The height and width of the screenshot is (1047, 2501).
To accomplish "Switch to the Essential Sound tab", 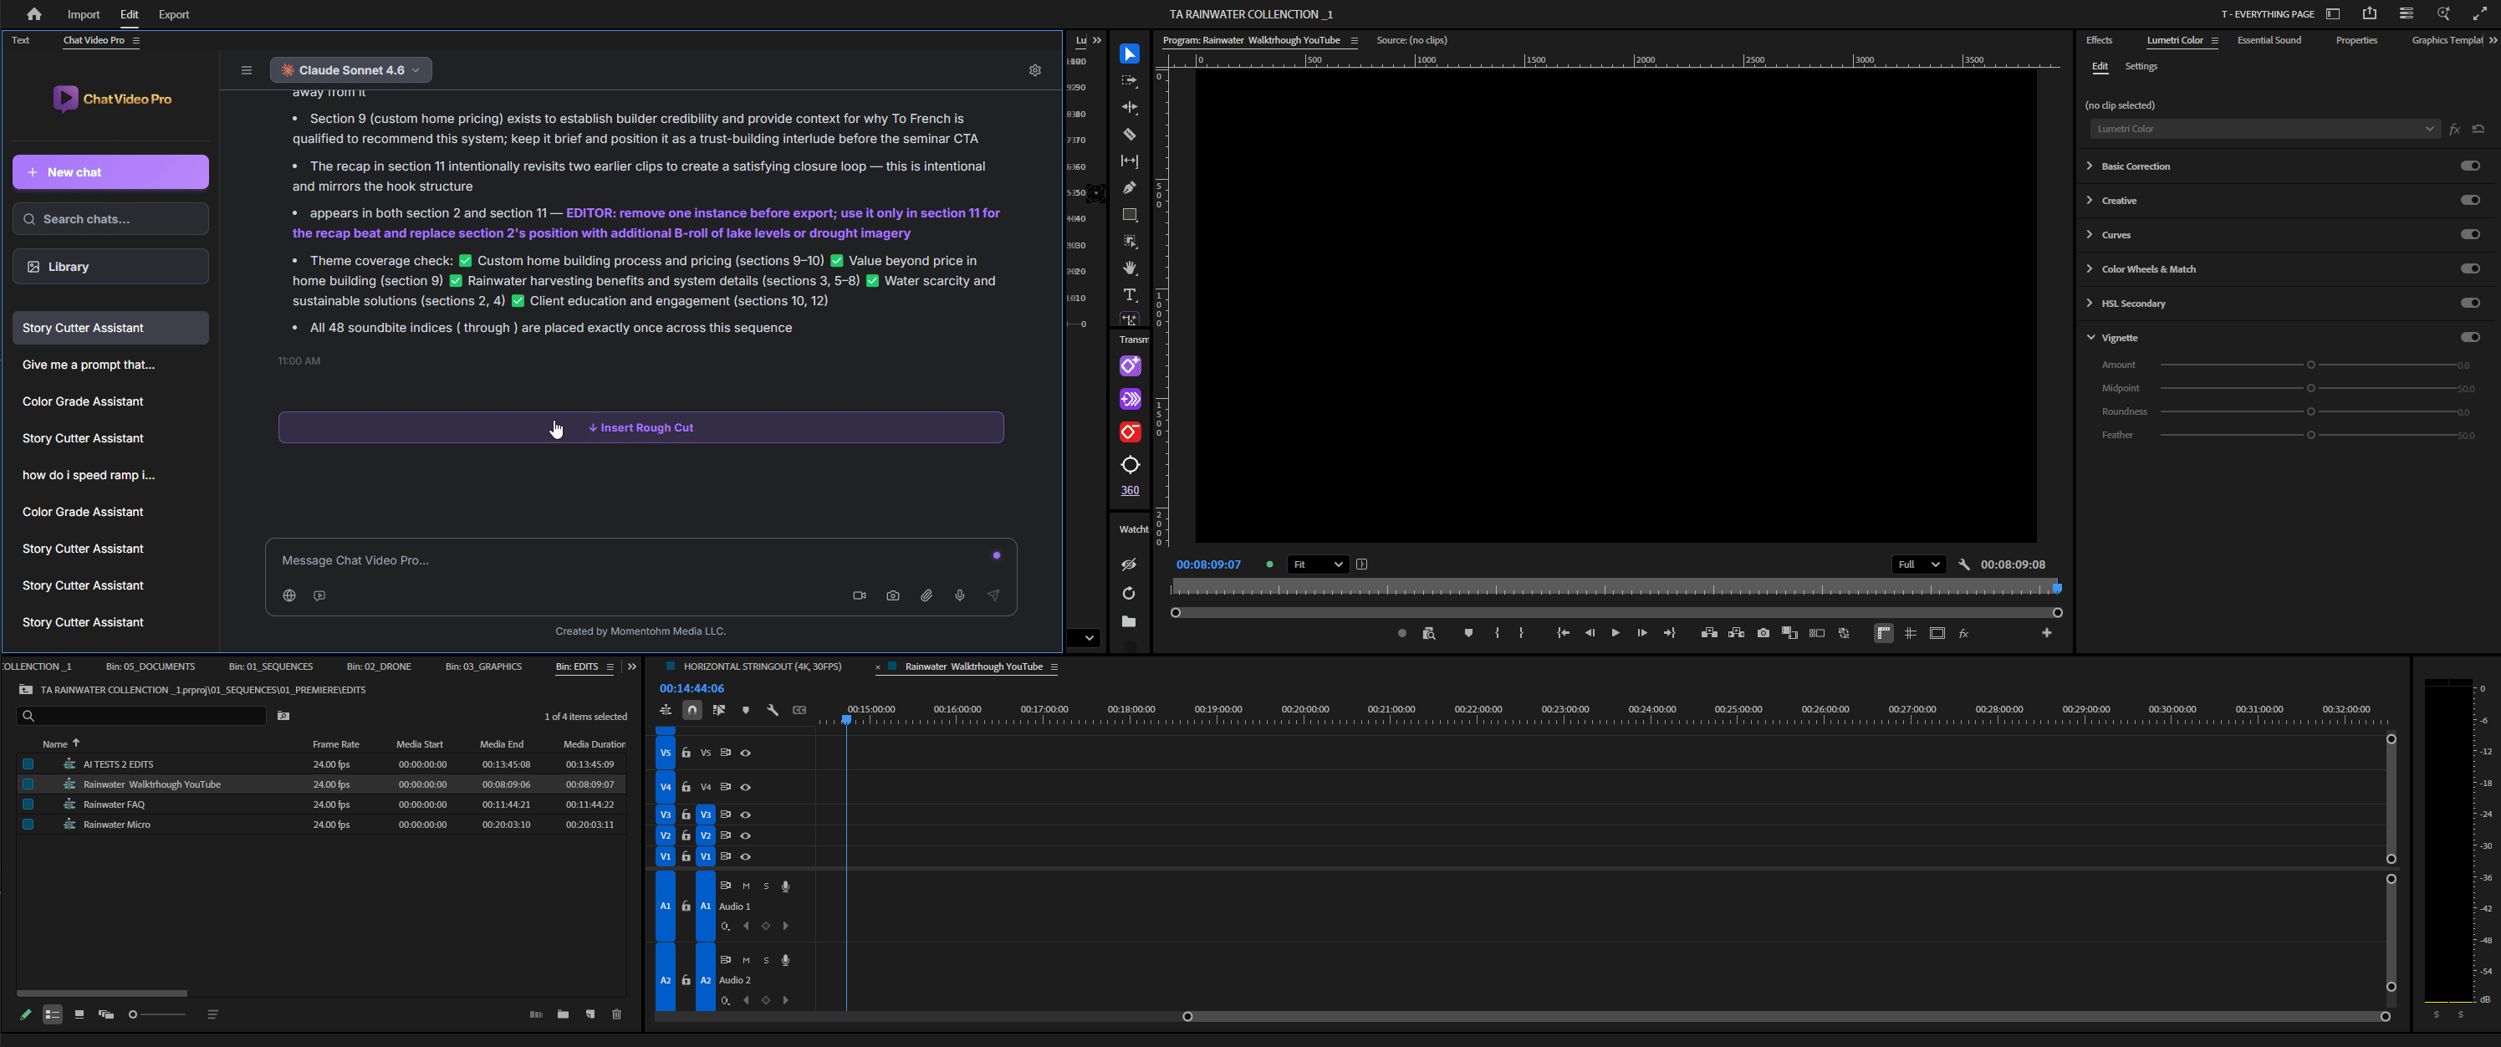I will 2269,40.
